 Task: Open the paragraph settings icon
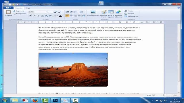tap(83, 15)
